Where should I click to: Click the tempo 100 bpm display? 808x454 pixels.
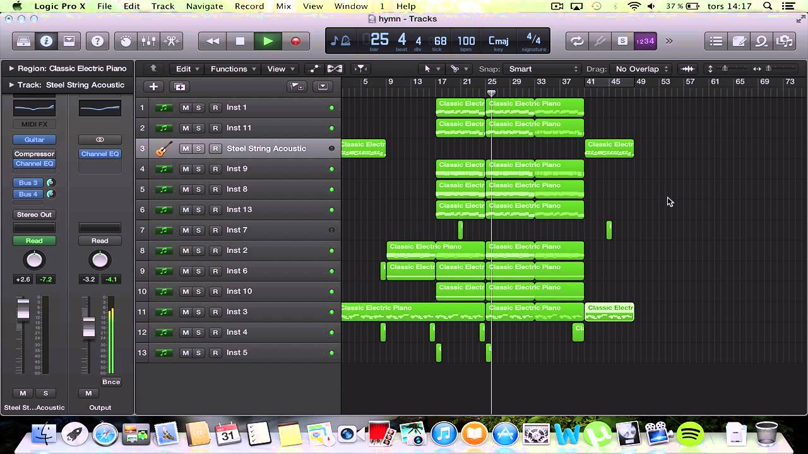466,42
